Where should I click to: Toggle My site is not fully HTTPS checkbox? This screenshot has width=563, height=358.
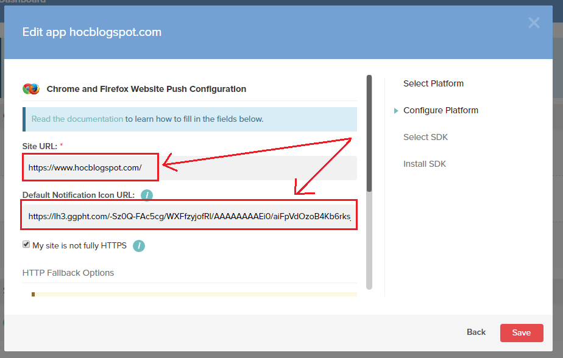coord(26,245)
